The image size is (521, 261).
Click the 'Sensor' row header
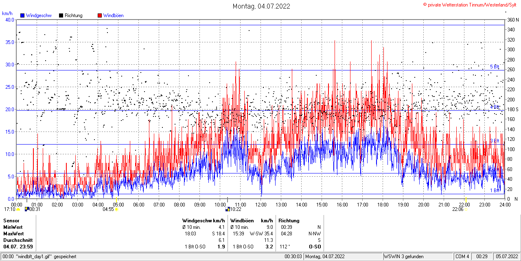coord(11,221)
